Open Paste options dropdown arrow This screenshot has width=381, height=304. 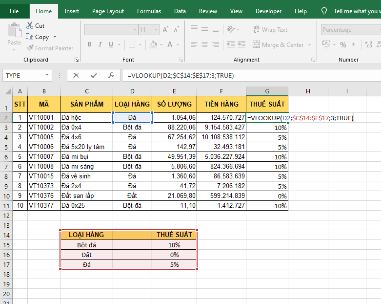[x=14, y=50]
